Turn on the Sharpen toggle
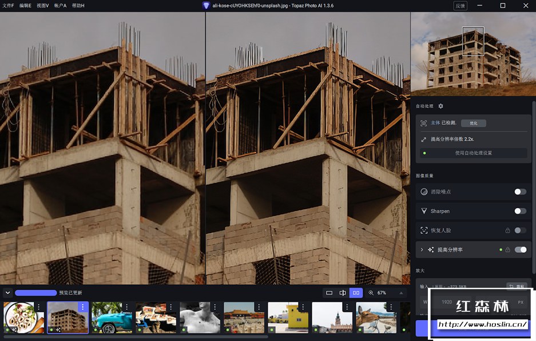The image size is (536, 341). point(520,211)
